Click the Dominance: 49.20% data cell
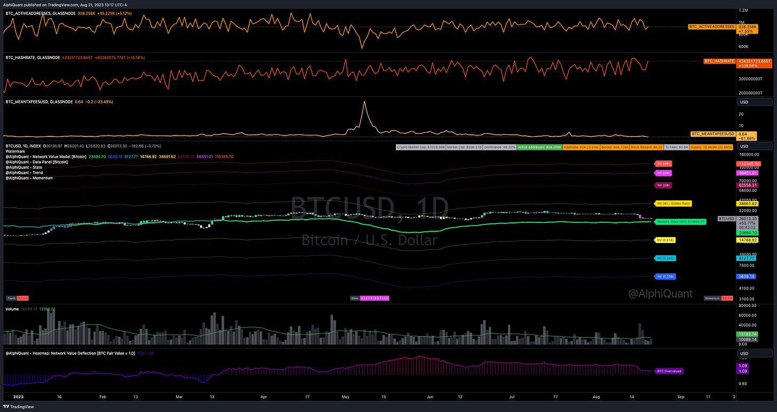This screenshot has width=777, height=412. [498, 146]
